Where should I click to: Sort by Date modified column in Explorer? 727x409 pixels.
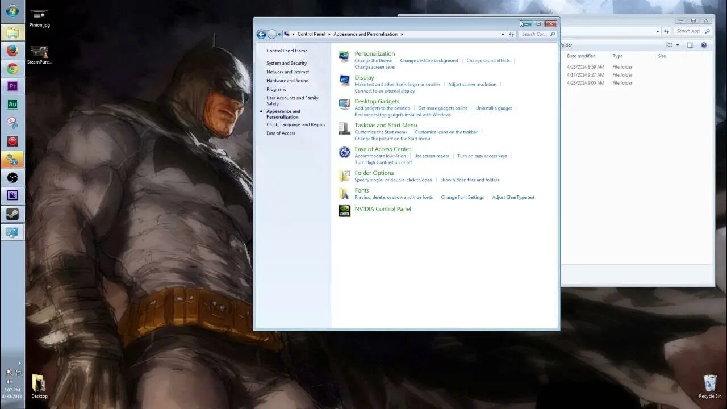pyautogui.click(x=581, y=56)
